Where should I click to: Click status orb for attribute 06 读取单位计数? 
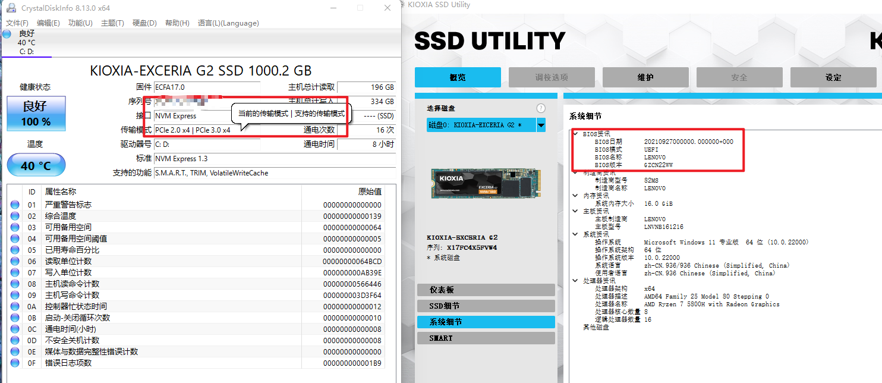coord(15,261)
